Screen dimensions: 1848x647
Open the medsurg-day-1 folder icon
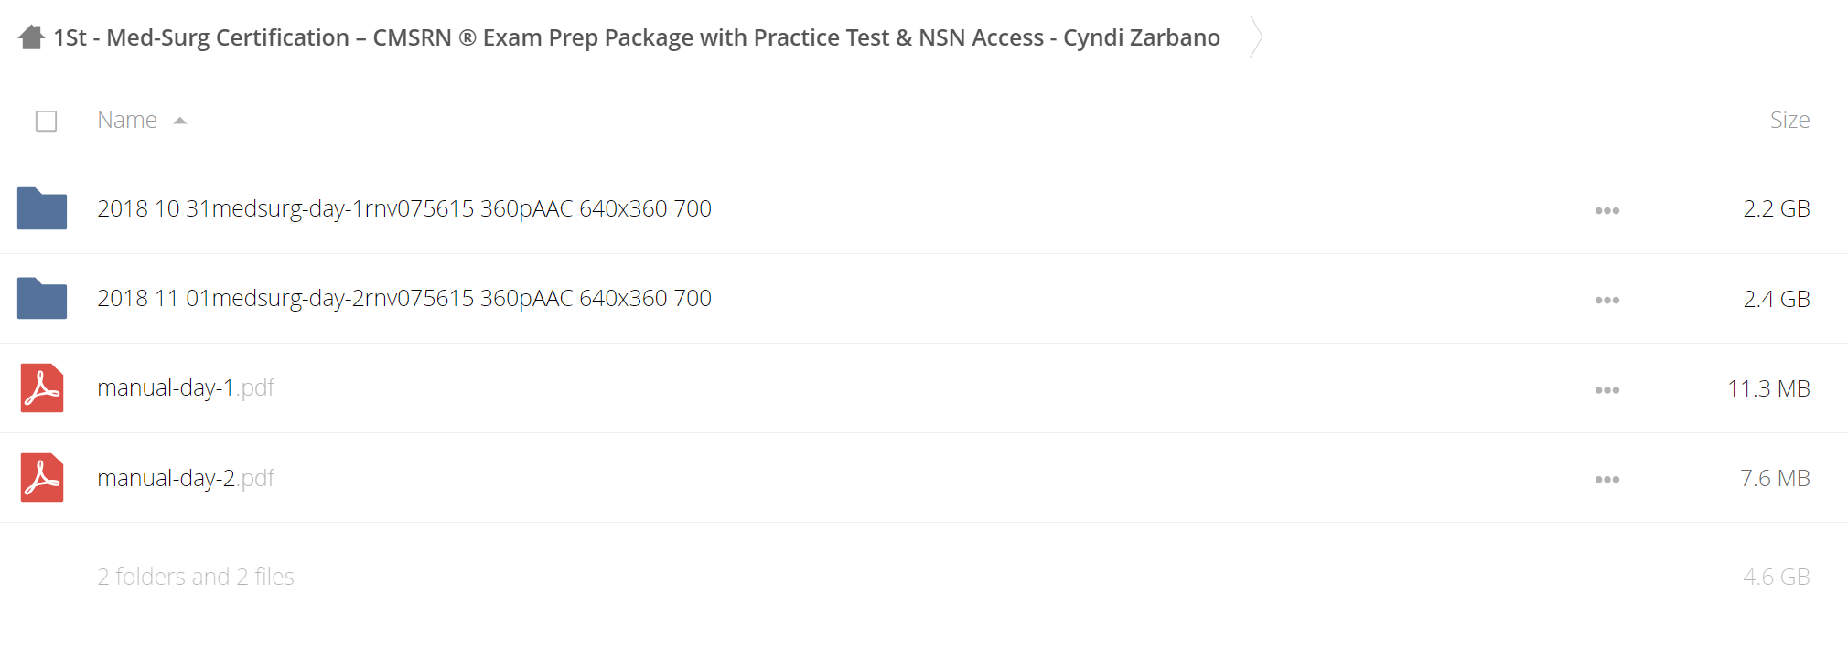pyautogui.click(x=42, y=208)
